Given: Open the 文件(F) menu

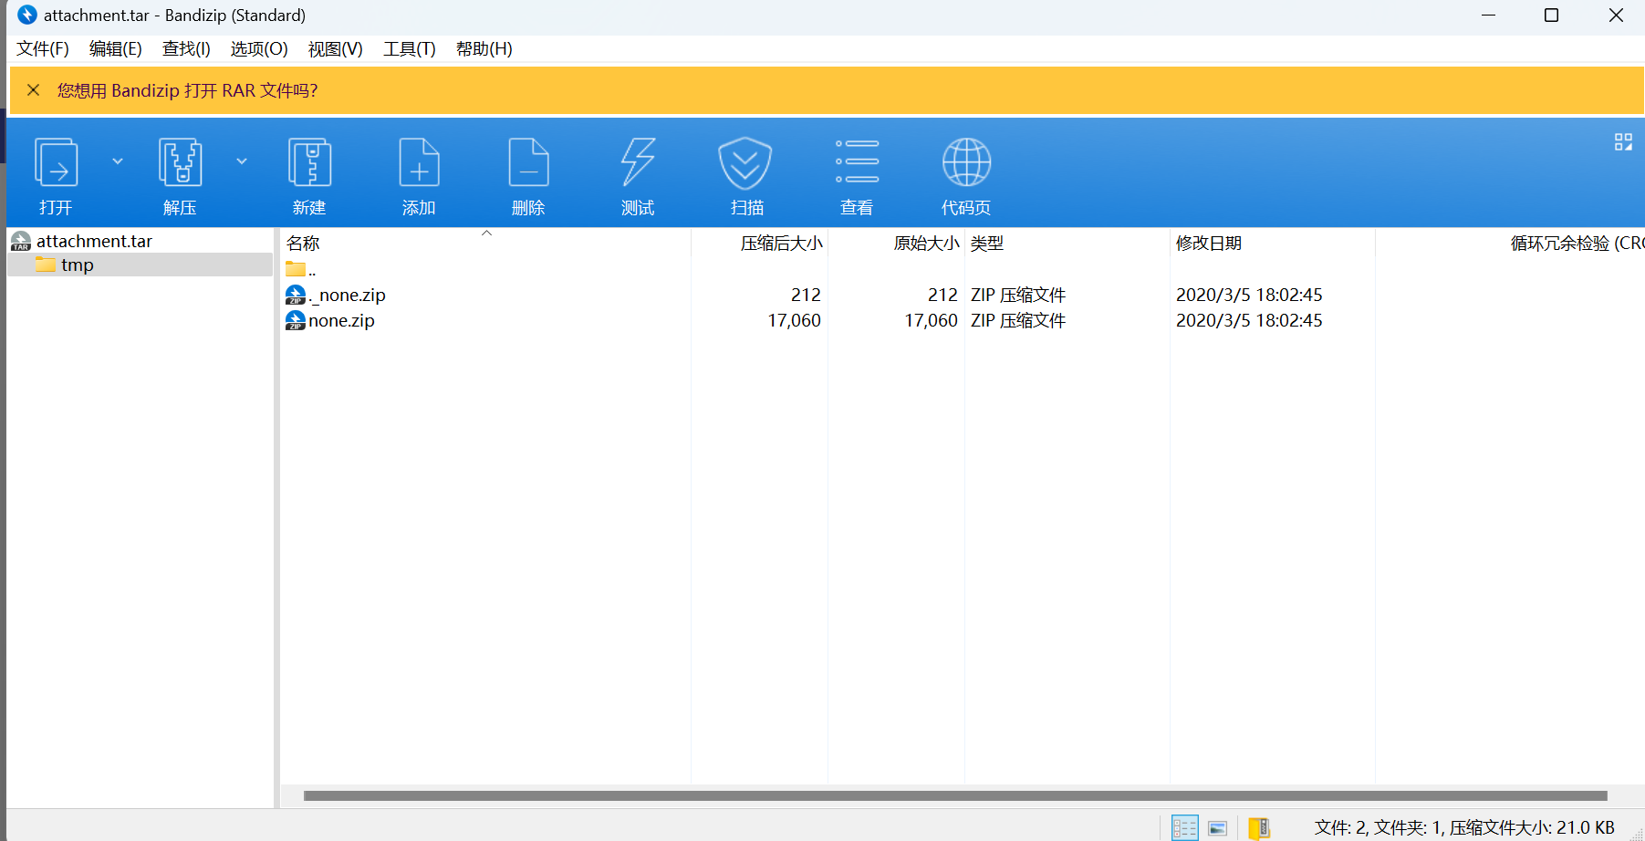Looking at the screenshot, I should [x=43, y=48].
